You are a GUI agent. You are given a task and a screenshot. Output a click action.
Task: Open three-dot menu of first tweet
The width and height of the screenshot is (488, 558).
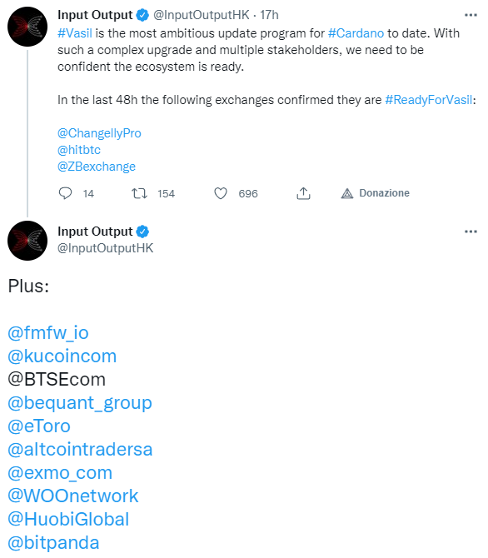471,15
